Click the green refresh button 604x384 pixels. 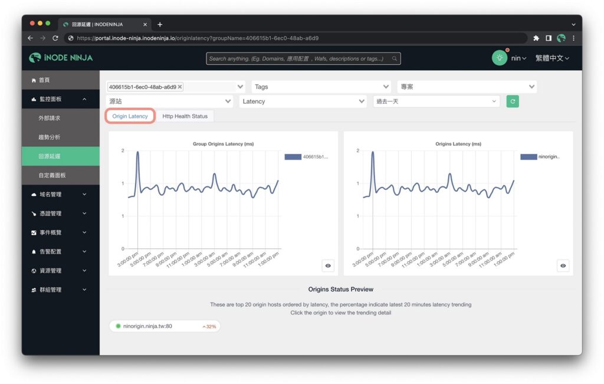513,101
